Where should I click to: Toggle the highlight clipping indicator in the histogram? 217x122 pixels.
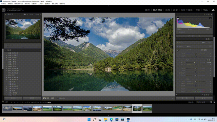tap(210, 18)
